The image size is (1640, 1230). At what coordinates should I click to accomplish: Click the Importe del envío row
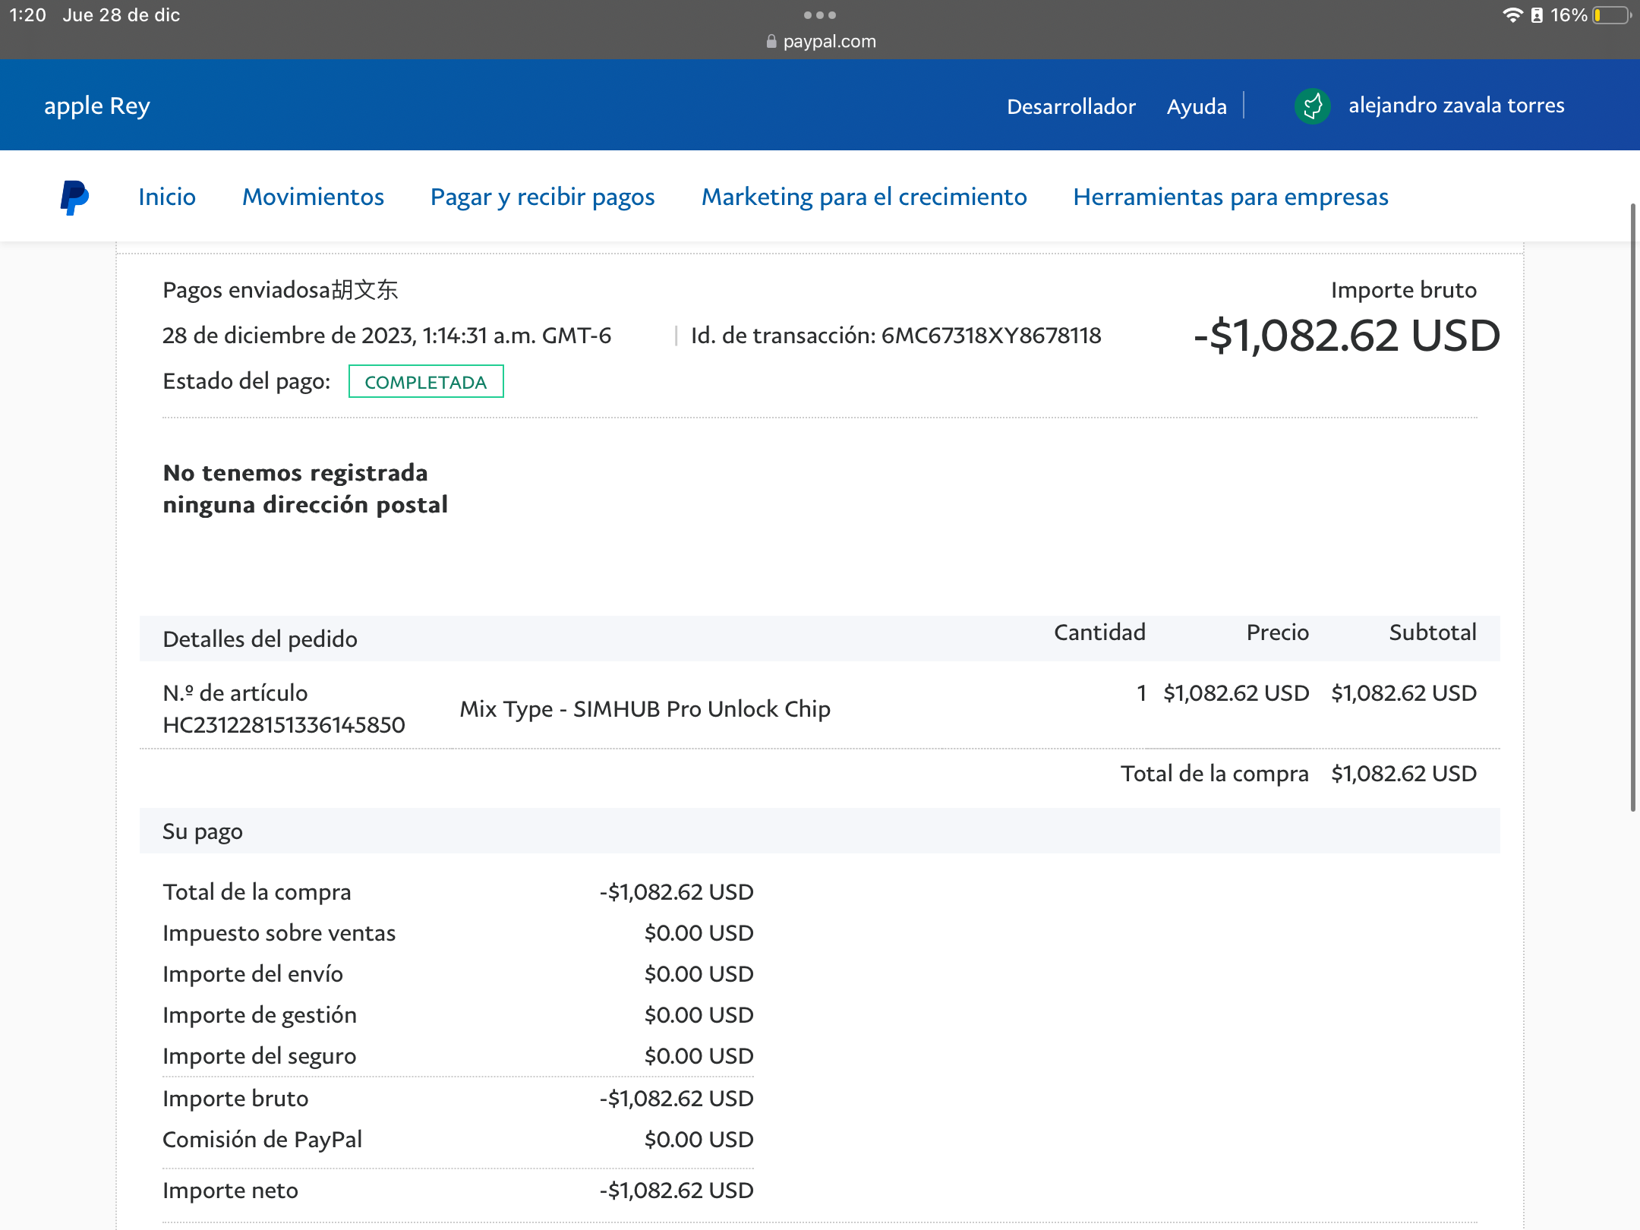[458, 974]
